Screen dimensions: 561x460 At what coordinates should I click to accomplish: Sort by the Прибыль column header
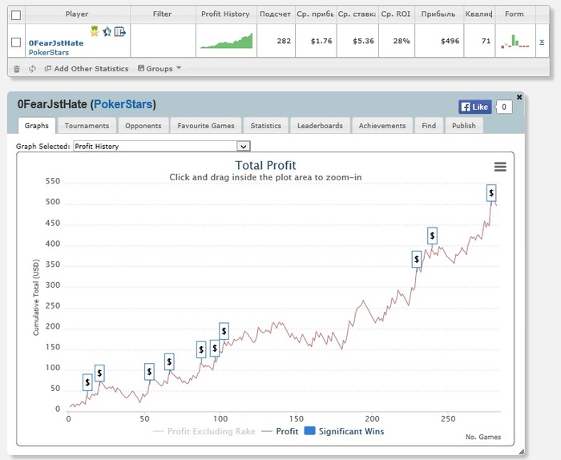(x=438, y=14)
